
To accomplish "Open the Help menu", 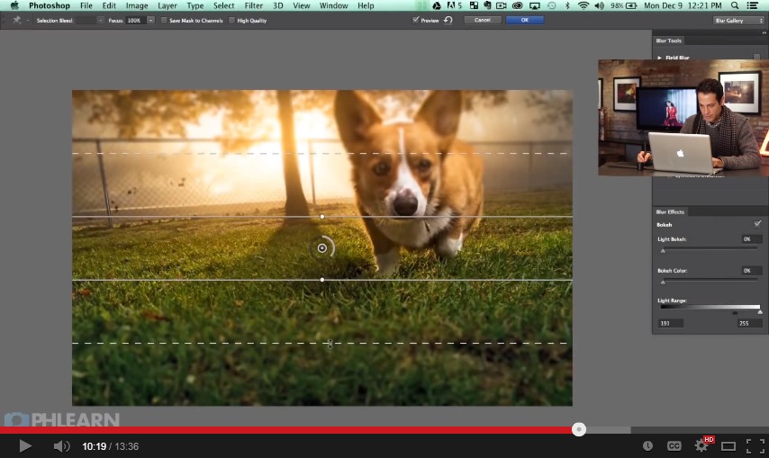I will (366, 5).
